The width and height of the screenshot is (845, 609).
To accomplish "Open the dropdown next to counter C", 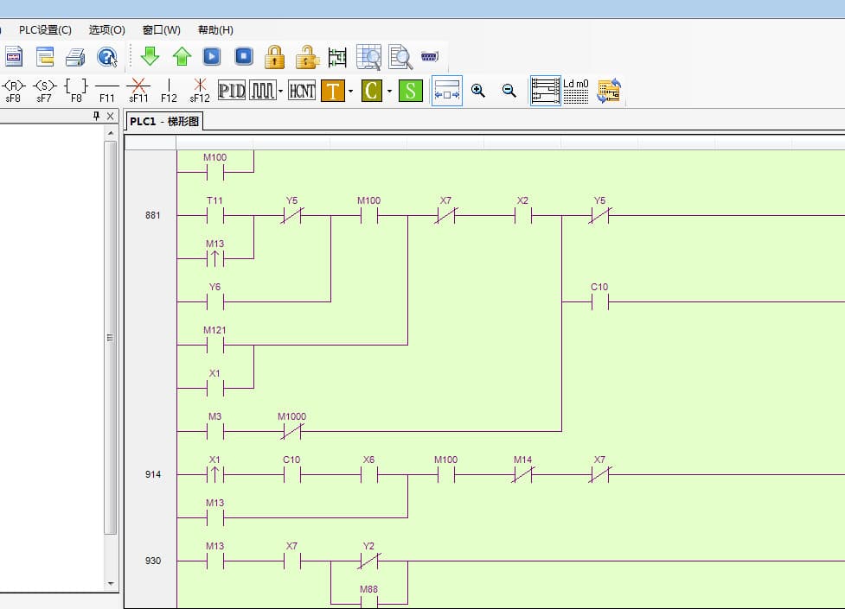I will (389, 91).
